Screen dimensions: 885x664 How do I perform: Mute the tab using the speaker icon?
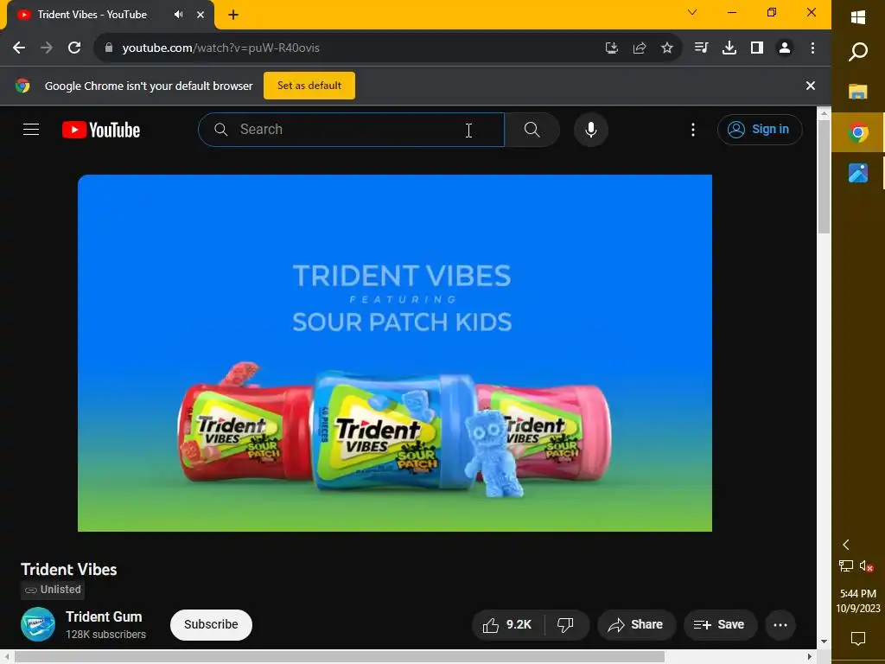178,15
